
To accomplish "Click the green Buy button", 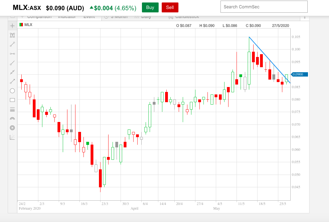I will (x=150, y=7).
